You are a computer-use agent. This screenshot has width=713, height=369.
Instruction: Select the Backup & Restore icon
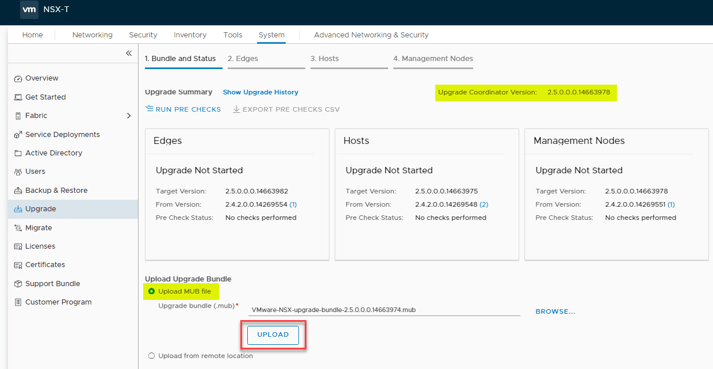[x=17, y=190]
